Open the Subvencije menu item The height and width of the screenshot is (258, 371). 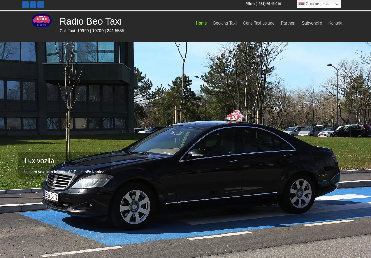[x=312, y=23]
